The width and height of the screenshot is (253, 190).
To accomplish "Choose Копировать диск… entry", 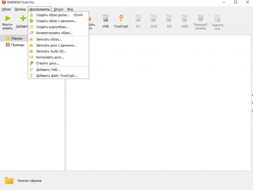I will [x=59, y=57].
